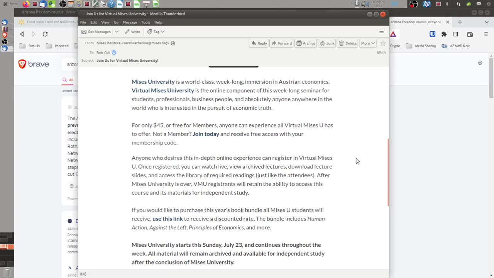
Task: Open the Message menu
Action: 130,22
